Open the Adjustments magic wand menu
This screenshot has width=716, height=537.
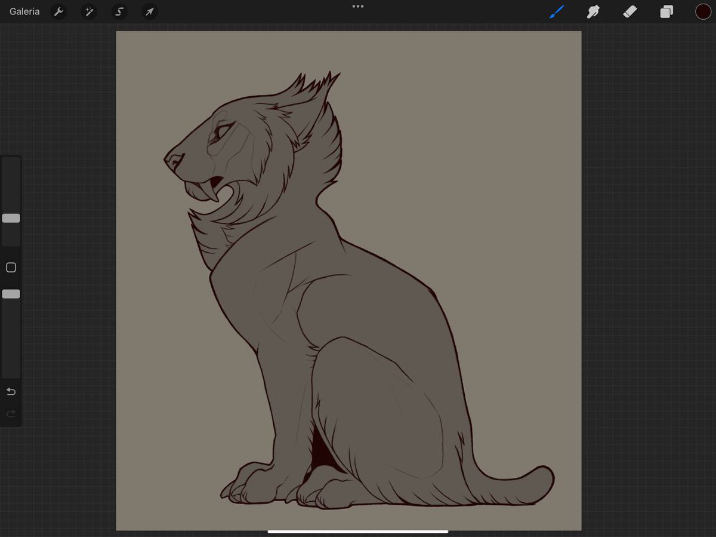[x=89, y=11]
